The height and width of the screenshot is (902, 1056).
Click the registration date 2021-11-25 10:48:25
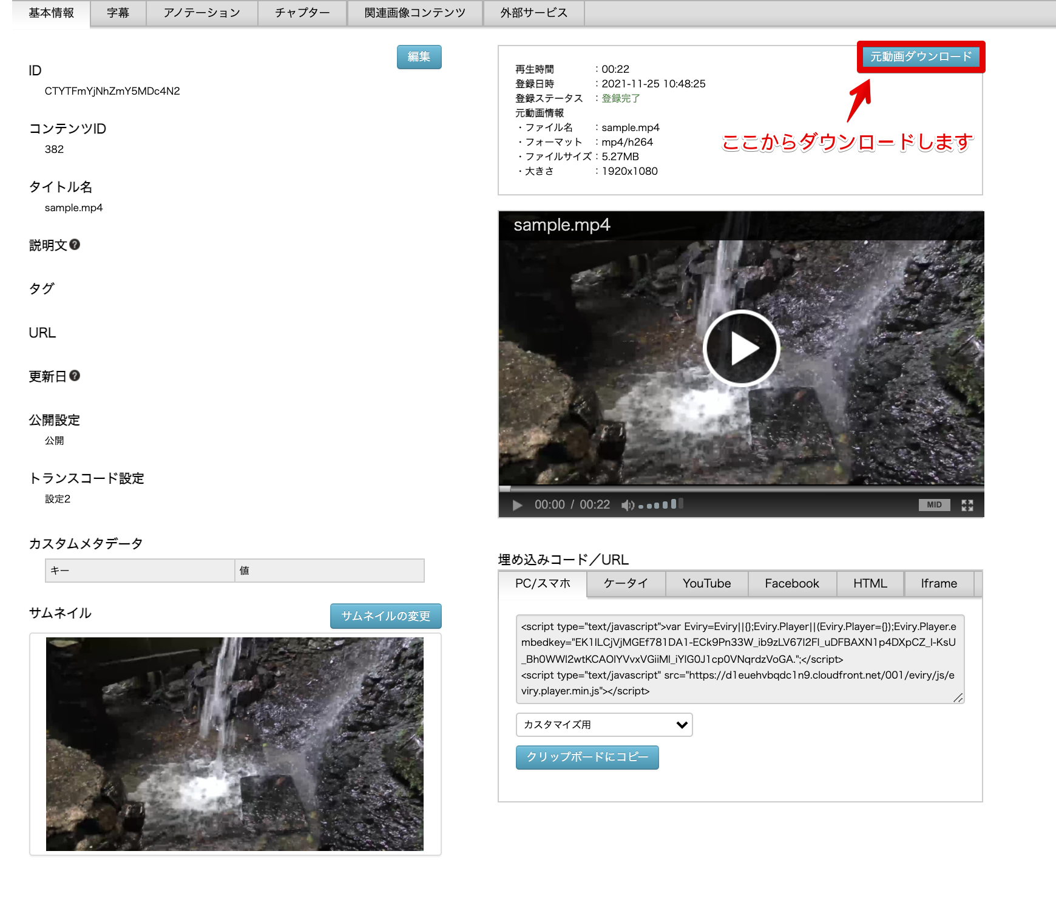point(654,84)
